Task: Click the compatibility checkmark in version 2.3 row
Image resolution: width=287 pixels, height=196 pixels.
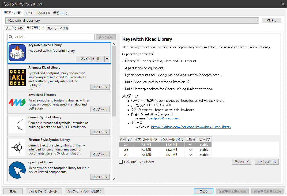Action: point(191,150)
